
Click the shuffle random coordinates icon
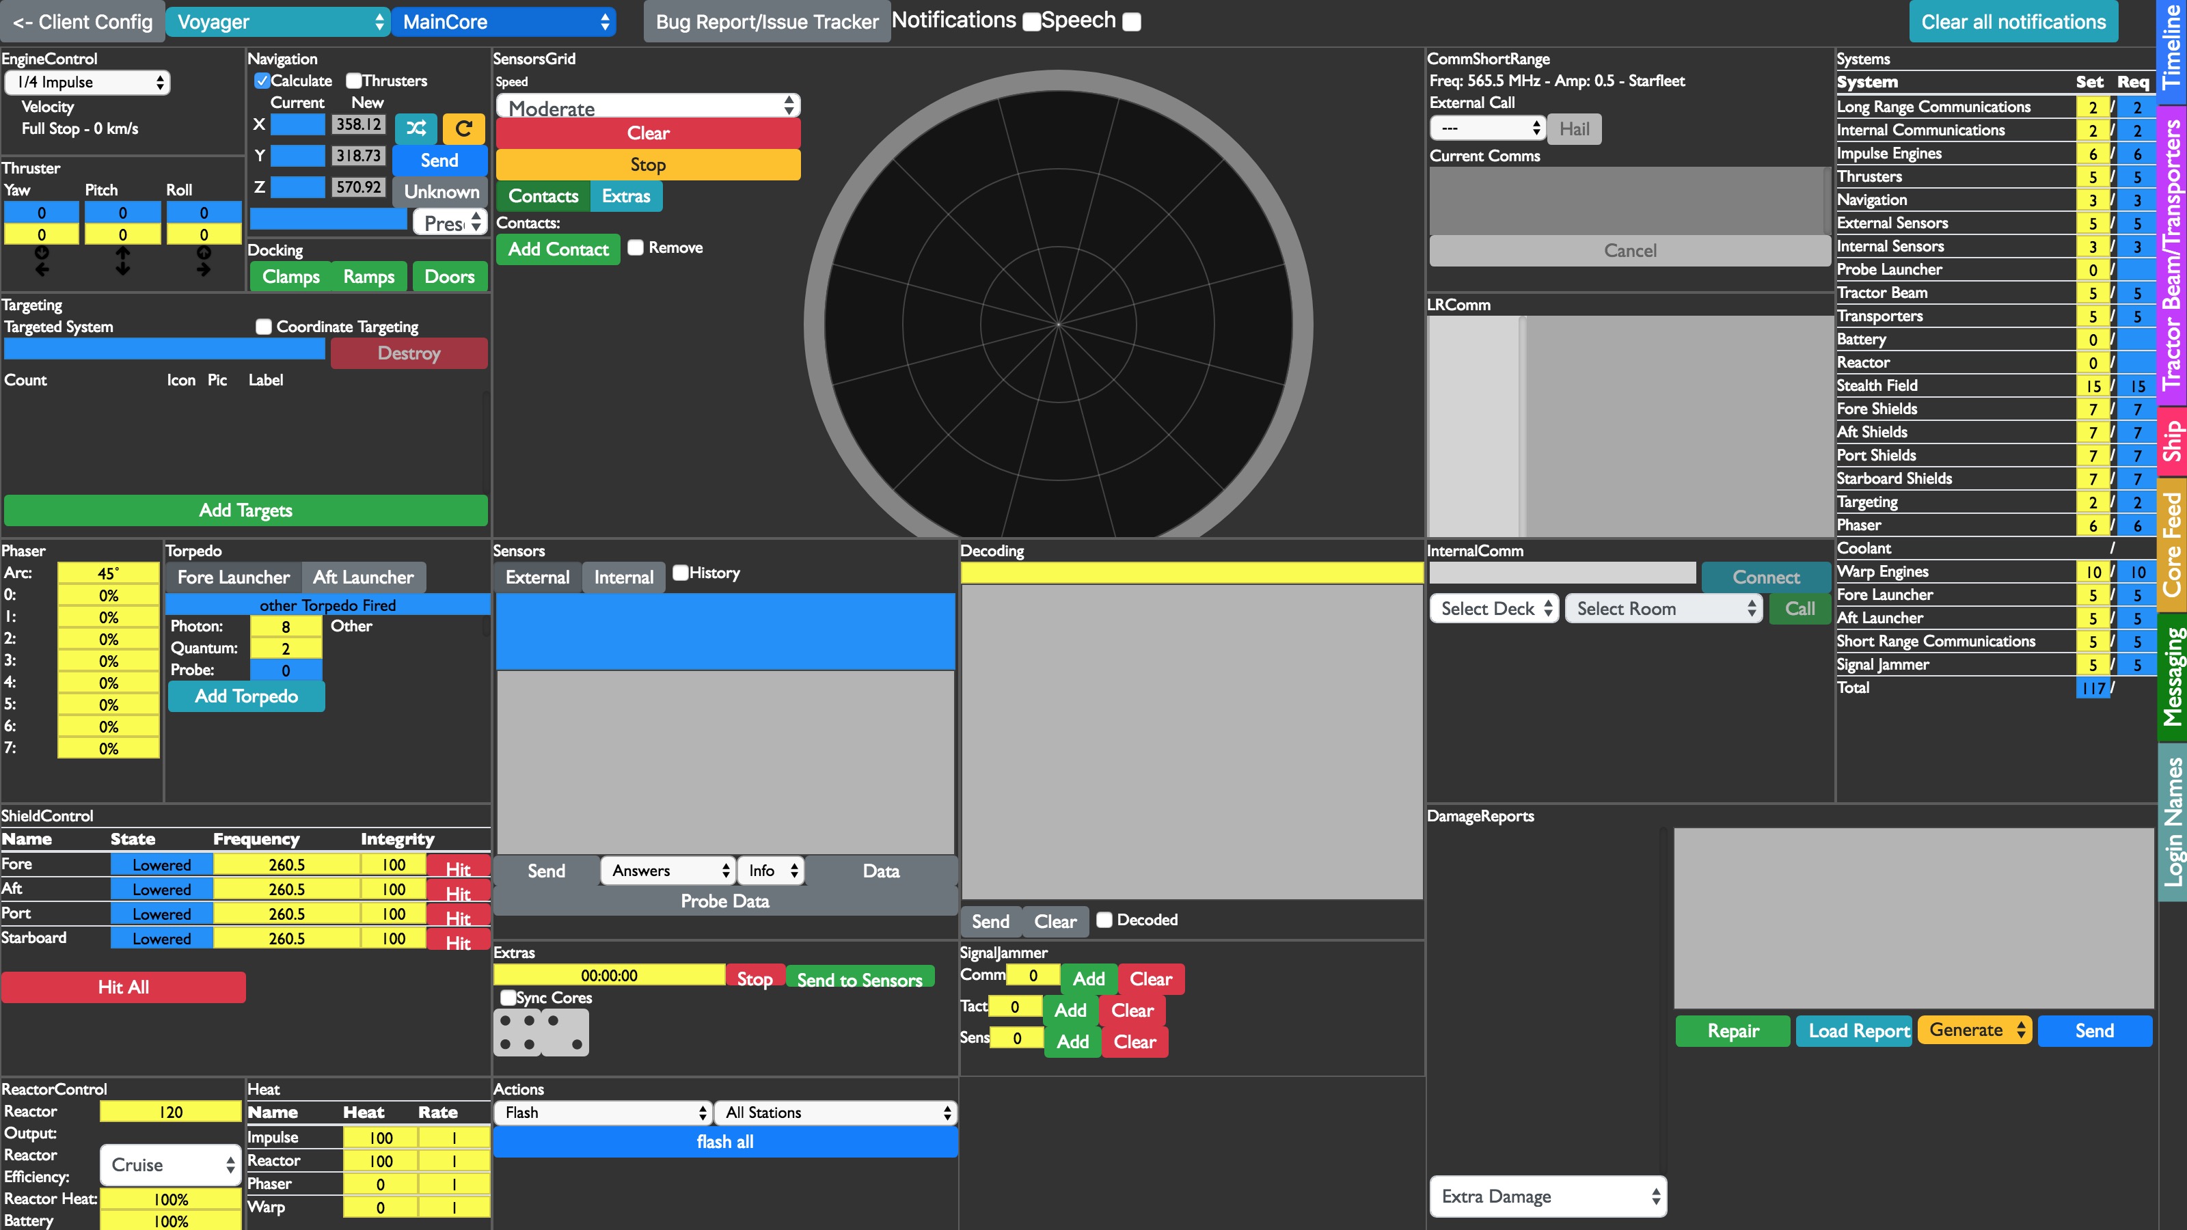point(415,128)
